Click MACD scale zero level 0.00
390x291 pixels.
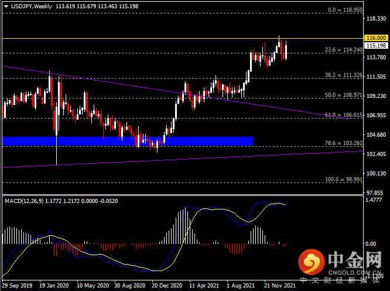370,244
